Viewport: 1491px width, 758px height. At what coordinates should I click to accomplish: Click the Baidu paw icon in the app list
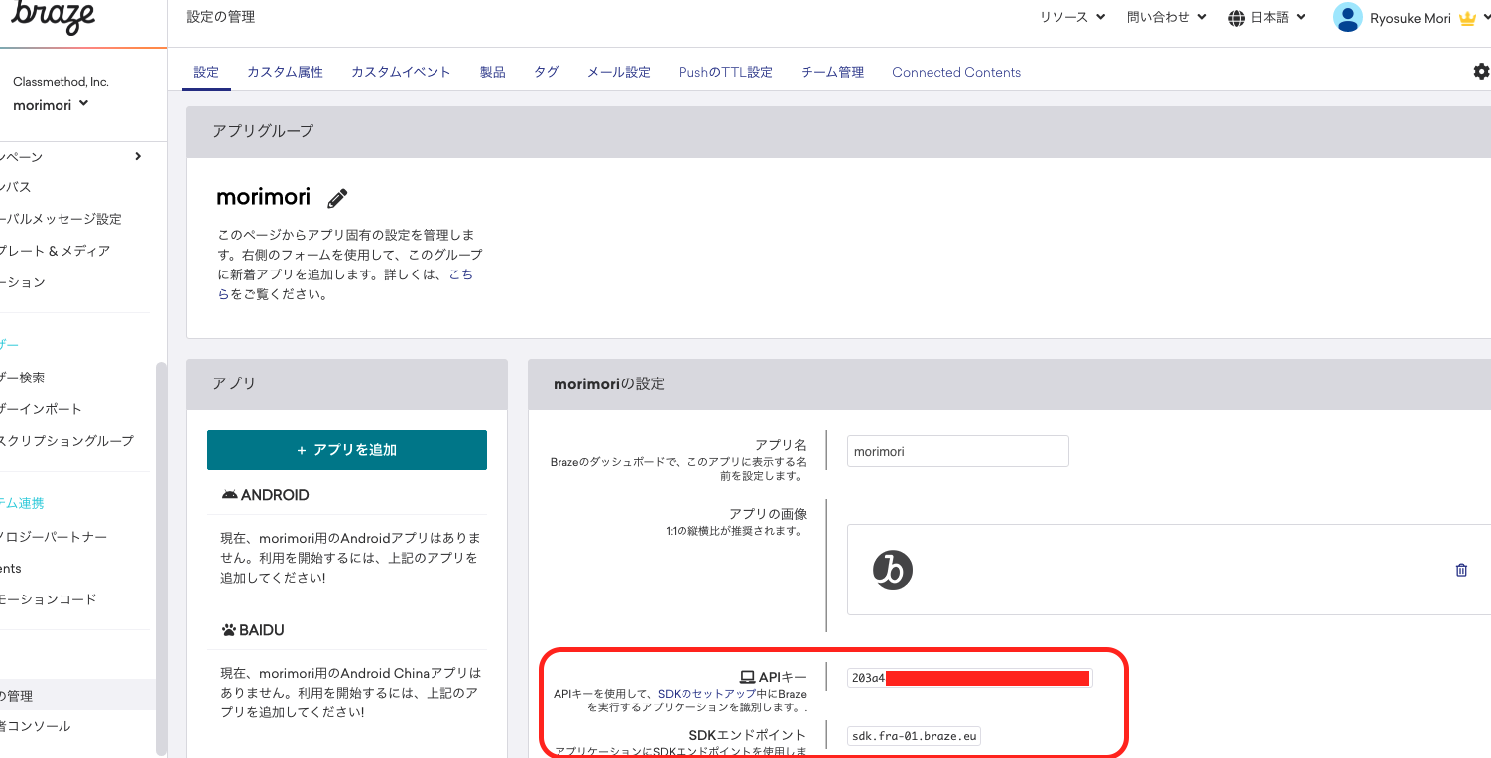(x=232, y=629)
